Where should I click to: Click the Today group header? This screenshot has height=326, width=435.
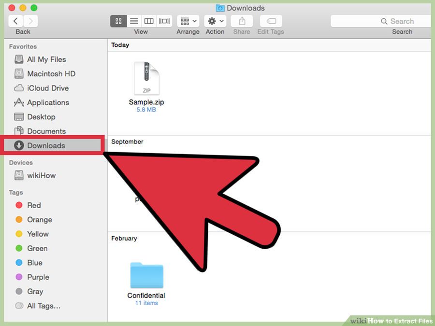tap(120, 45)
